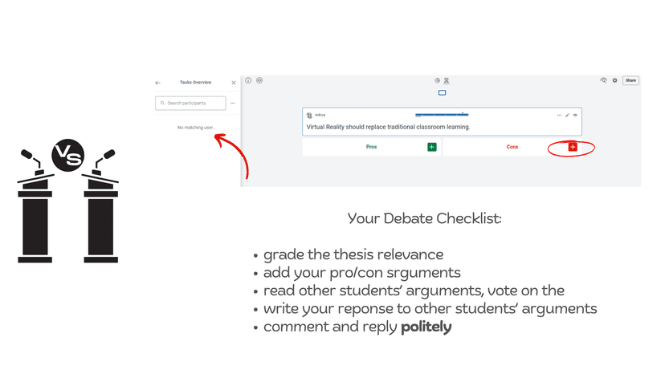This screenshot has width=665, height=374.
Task: Adjust the blue thesis relevance rating slider
Action: [442, 116]
